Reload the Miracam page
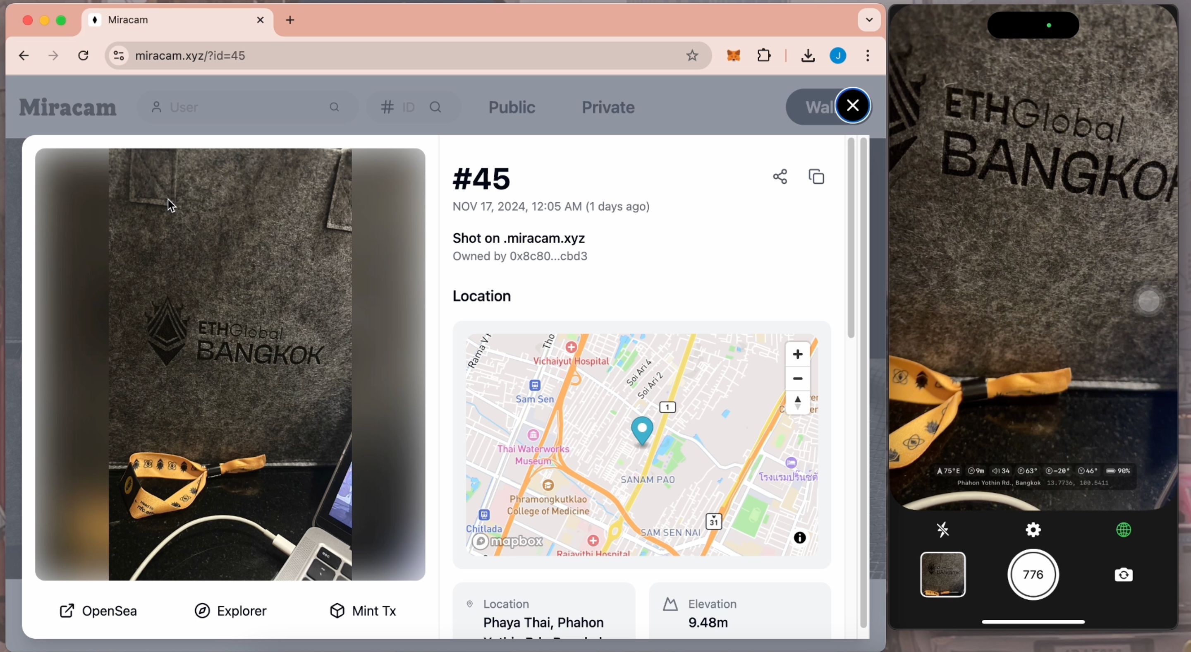1191x652 pixels. (x=83, y=56)
